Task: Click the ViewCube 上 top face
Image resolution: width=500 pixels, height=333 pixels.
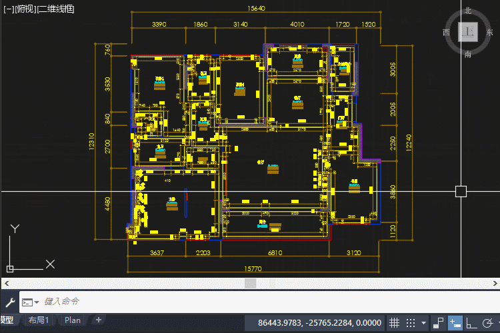Action: [x=468, y=31]
